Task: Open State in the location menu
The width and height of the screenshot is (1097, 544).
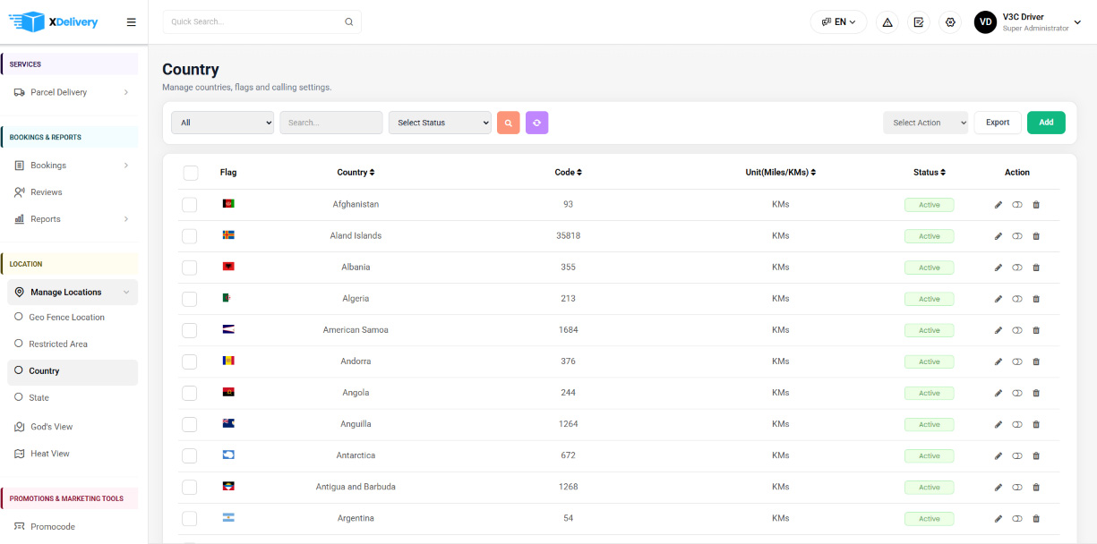Action: (39, 397)
